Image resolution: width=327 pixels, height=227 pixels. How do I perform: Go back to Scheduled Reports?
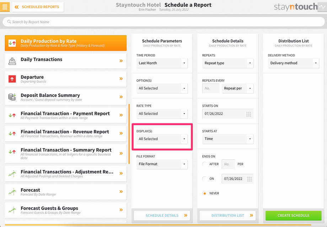[x=38, y=7]
